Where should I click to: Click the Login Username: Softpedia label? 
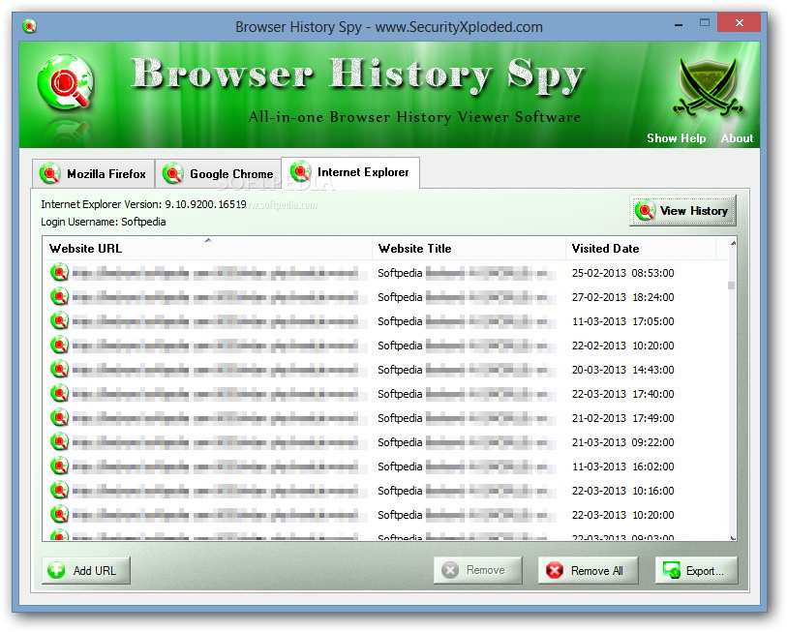104,222
